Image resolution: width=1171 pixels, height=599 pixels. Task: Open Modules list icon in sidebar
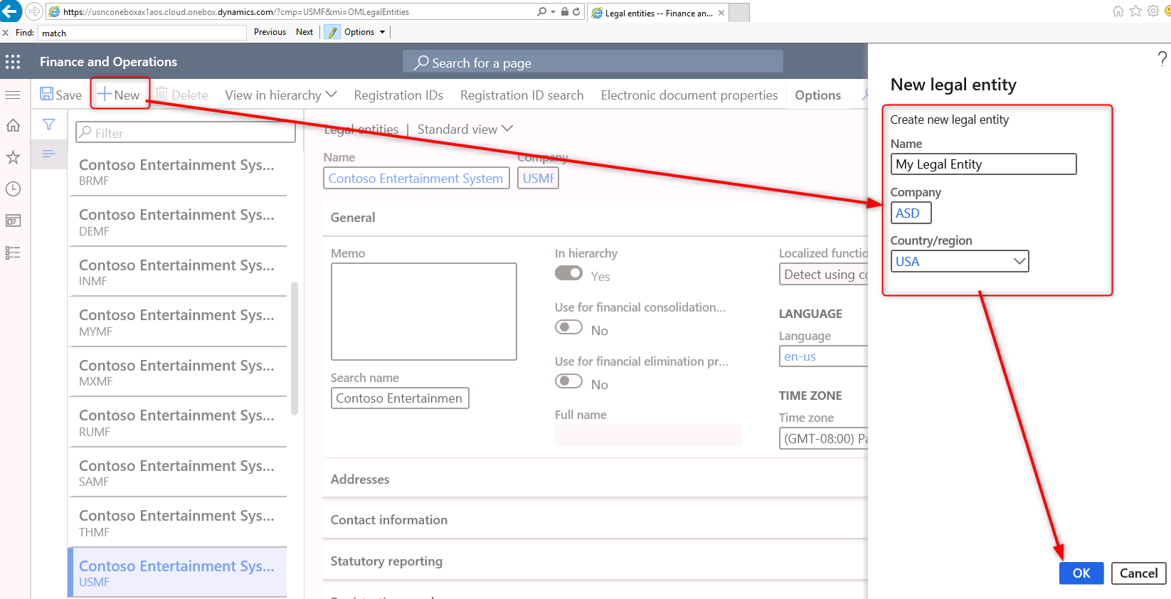pyautogui.click(x=13, y=253)
